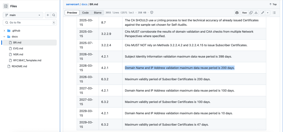Viewport: 283px width, 132px height.
Task: Click the Raw button
Action: (x=244, y=12)
